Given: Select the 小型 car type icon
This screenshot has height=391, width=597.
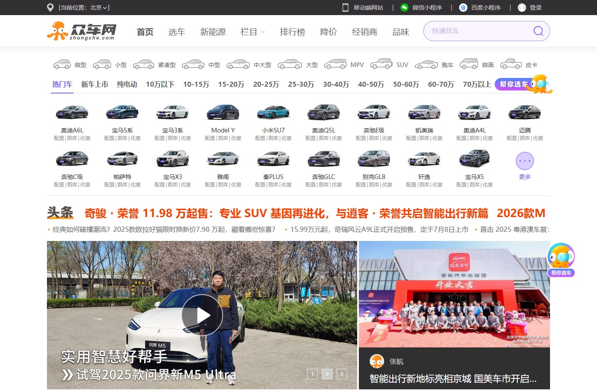Looking at the screenshot, I should coord(102,65).
